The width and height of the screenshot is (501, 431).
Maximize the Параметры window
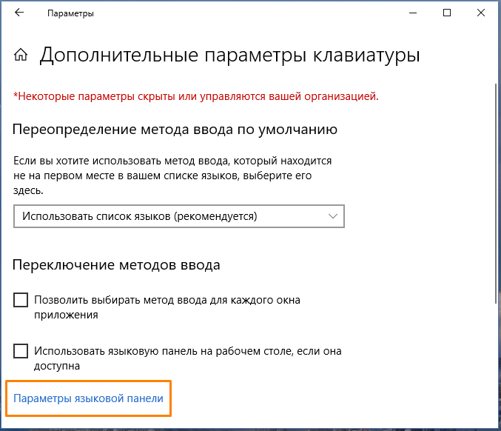[x=447, y=13]
